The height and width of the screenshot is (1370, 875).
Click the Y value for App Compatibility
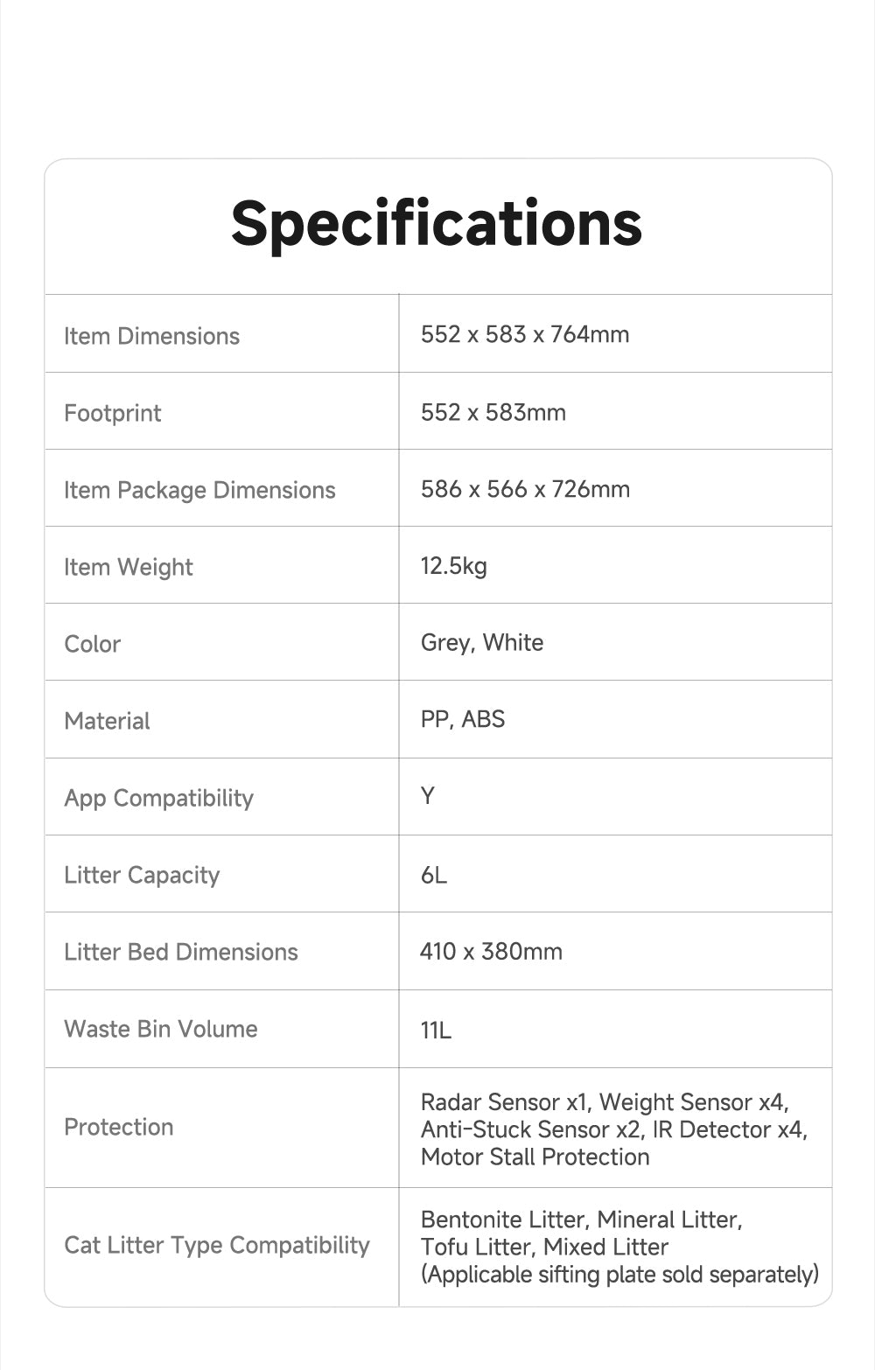point(428,796)
